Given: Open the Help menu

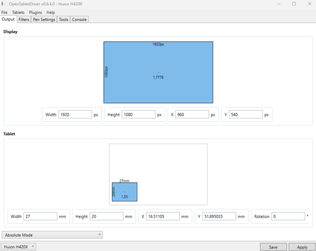Looking at the screenshot, I should coord(51,13).
